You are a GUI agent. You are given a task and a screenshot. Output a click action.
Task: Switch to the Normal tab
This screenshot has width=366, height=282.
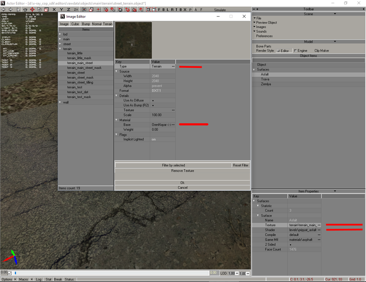[x=97, y=24]
